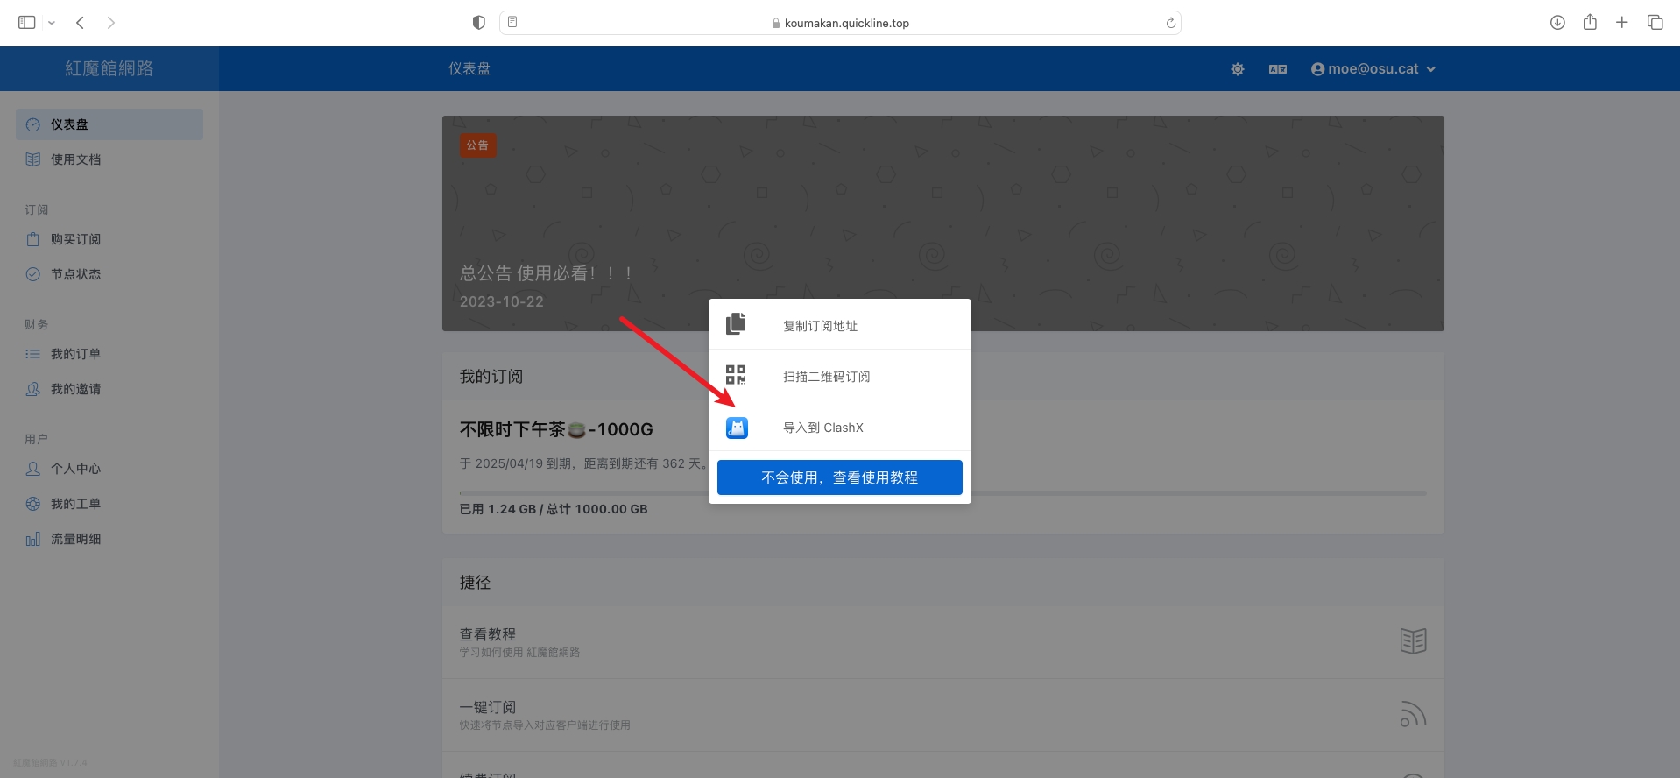Open a new Safari tab with plus icon
The width and height of the screenshot is (1680, 778).
(x=1621, y=23)
